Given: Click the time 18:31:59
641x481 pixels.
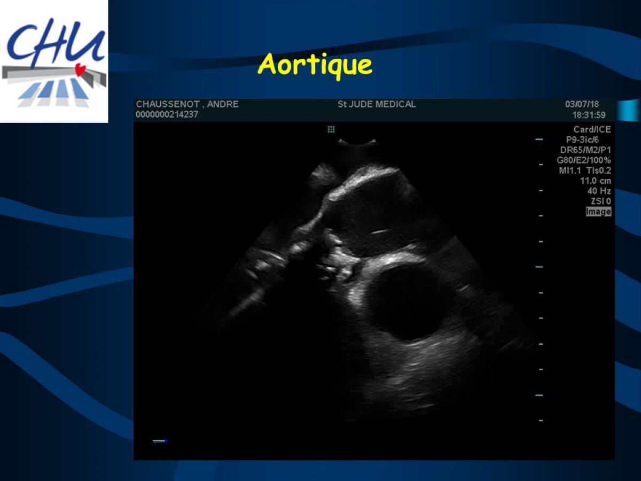Looking at the screenshot, I should click(x=589, y=114).
